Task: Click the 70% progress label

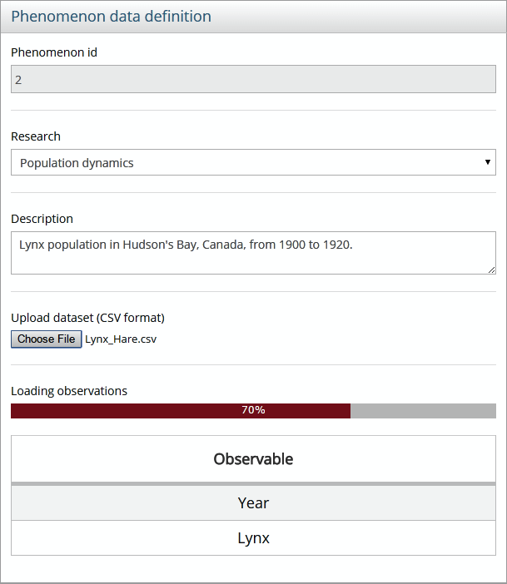Action: coord(253,410)
